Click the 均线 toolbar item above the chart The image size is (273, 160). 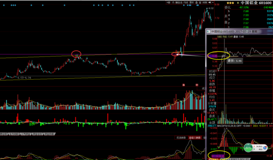[186, 3]
